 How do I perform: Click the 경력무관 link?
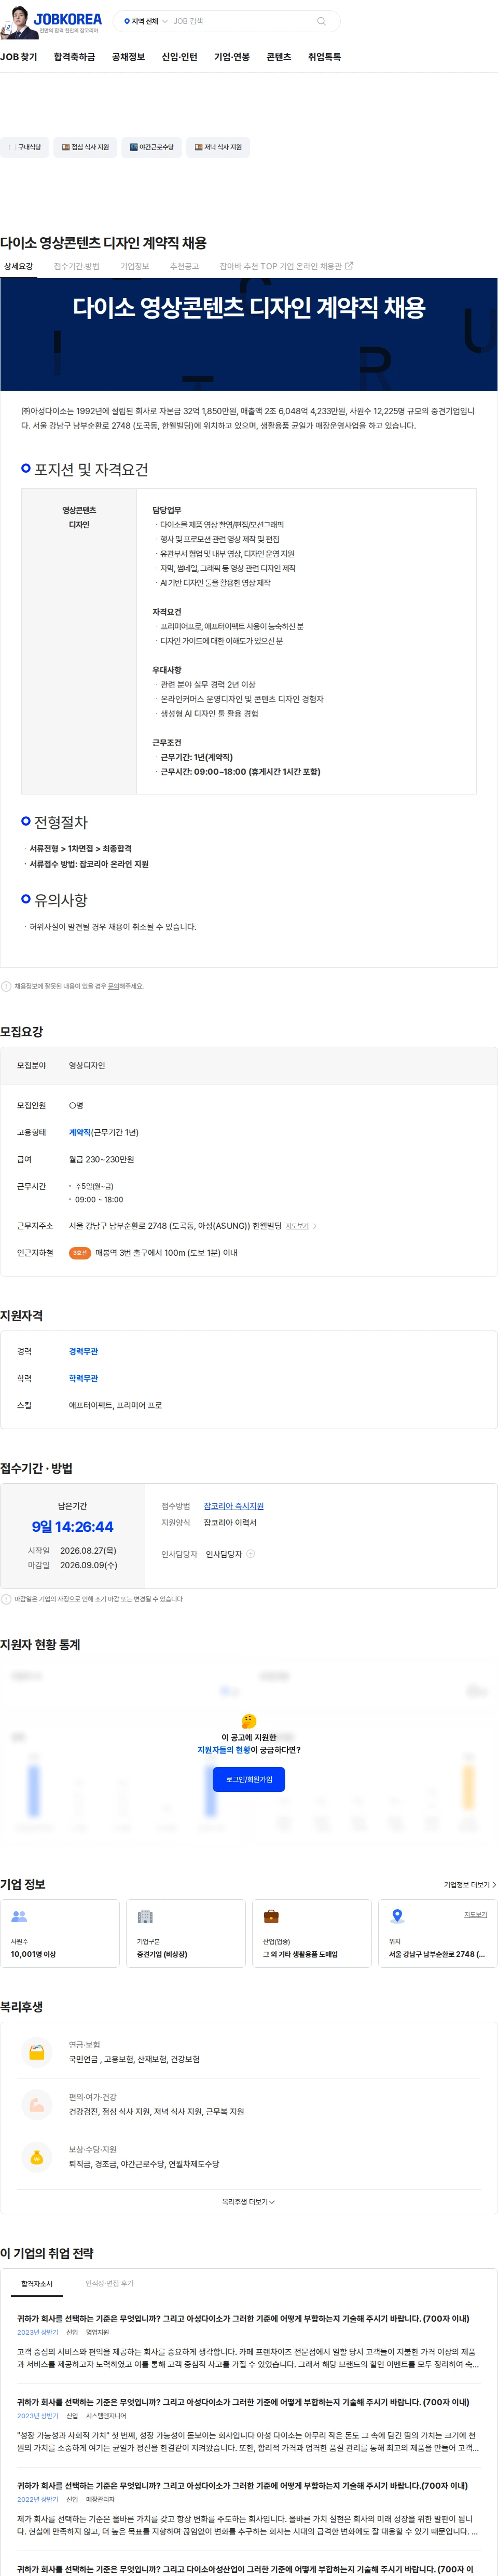(x=83, y=1351)
